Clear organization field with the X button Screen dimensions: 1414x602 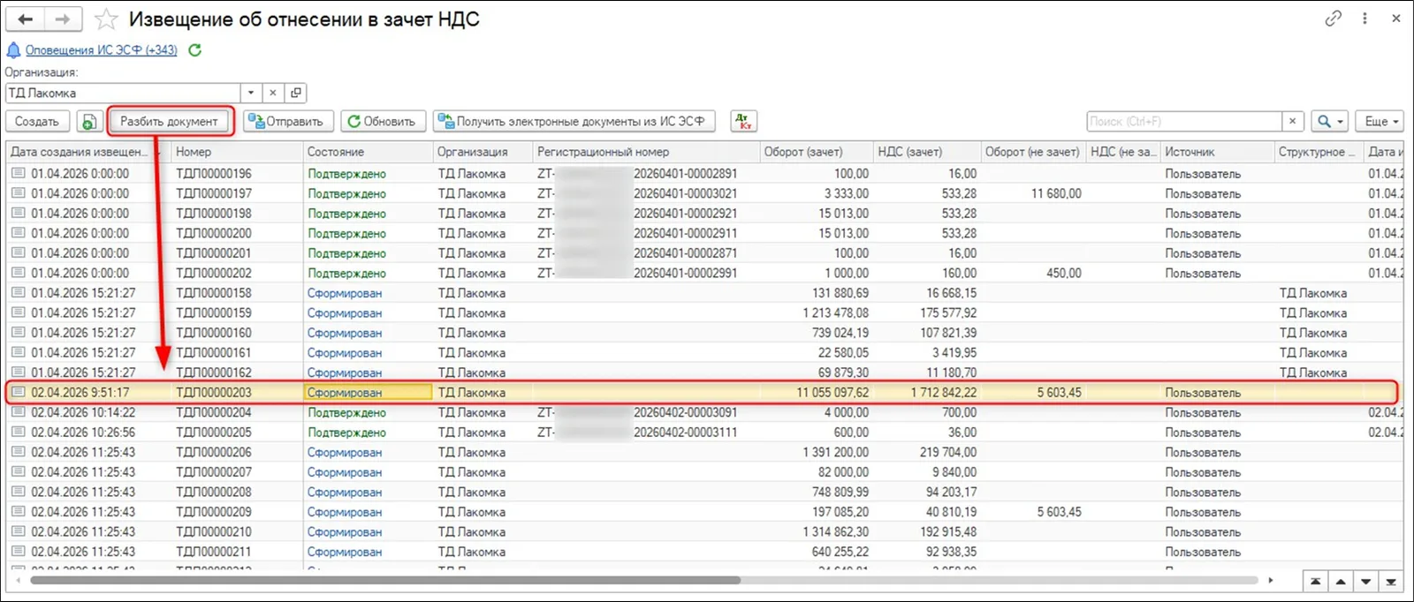click(273, 93)
